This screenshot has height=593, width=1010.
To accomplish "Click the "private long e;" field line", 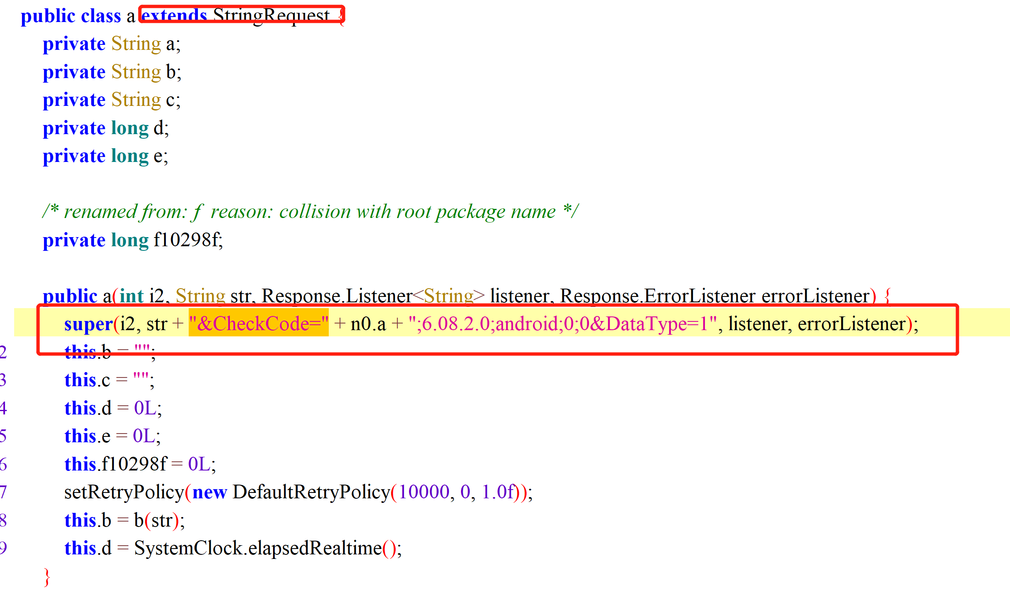I will point(106,156).
